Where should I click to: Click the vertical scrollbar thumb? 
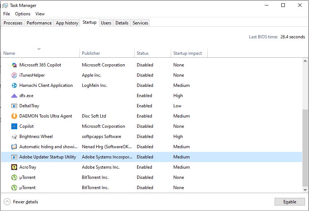click(x=305, y=147)
